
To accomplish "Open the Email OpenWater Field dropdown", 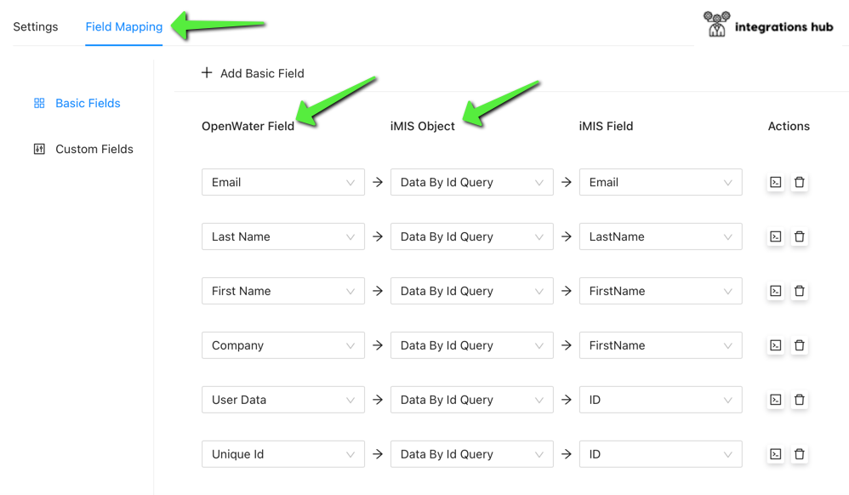I will [x=282, y=182].
